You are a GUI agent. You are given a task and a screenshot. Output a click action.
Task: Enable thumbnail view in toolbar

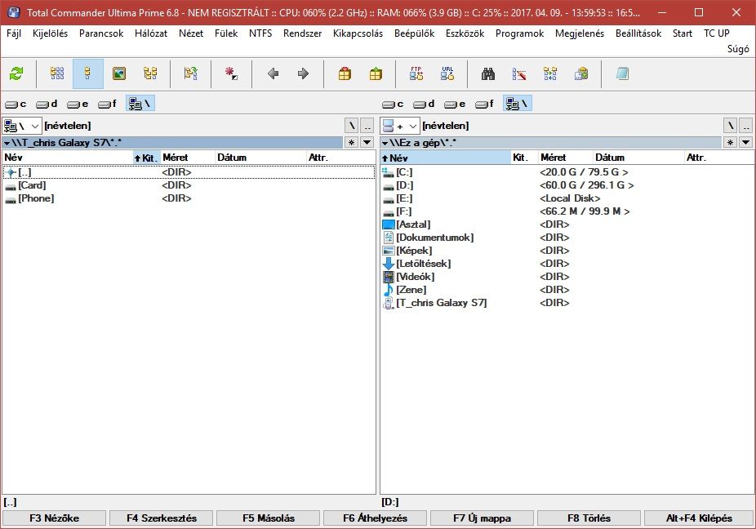pyautogui.click(x=118, y=73)
